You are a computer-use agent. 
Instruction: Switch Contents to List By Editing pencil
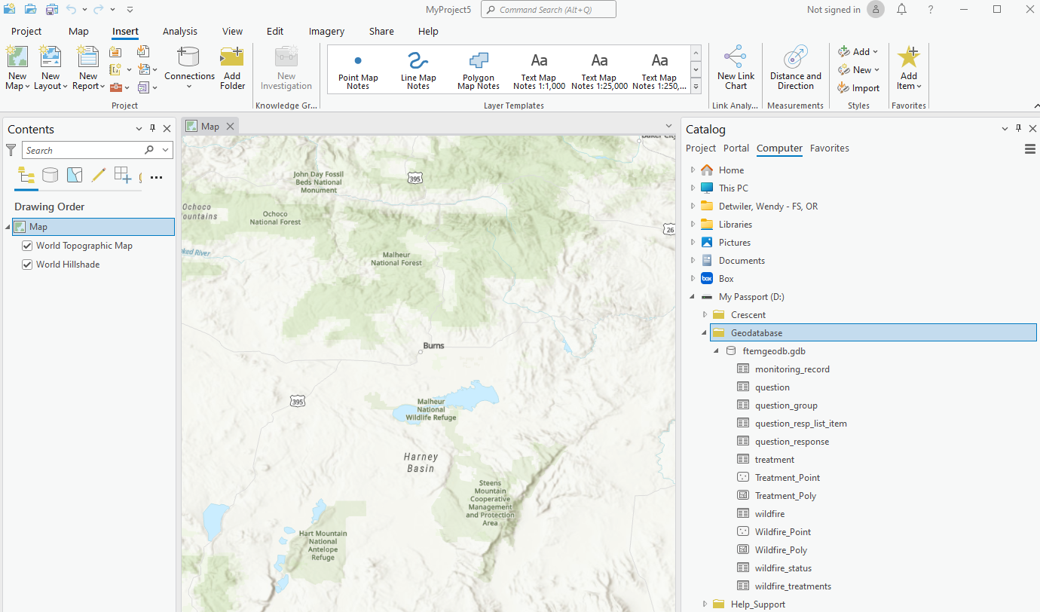(98, 176)
